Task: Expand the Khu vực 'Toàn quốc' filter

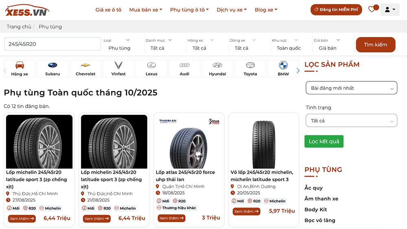Action: tap(289, 44)
